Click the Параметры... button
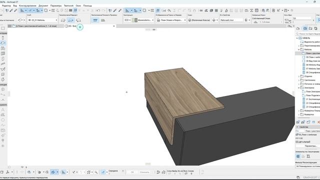 310,146
